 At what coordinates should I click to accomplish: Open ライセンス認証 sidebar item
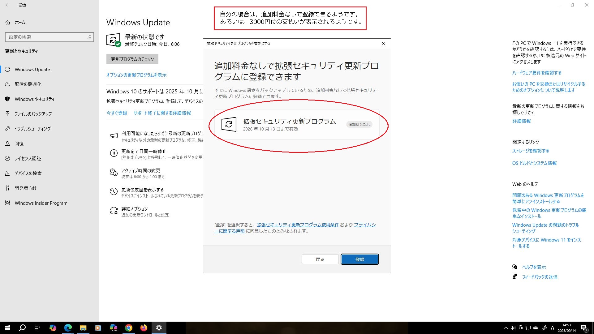(28, 159)
